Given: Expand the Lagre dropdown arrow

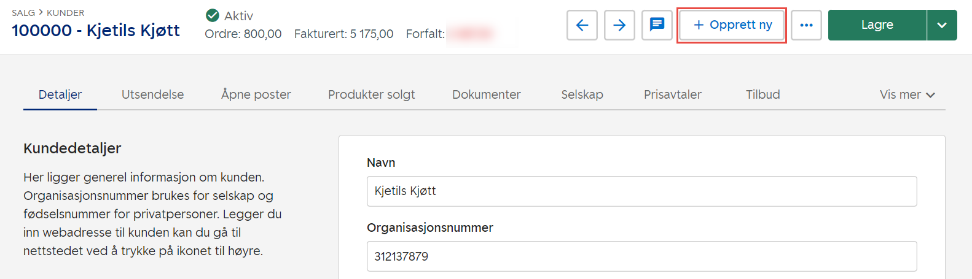Looking at the screenshot, I should (x=942, y=25).
